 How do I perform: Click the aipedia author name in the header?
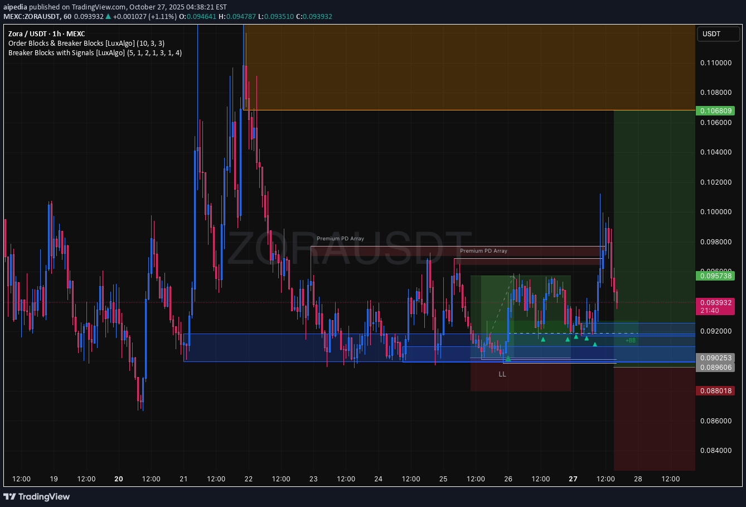(16, 7)
